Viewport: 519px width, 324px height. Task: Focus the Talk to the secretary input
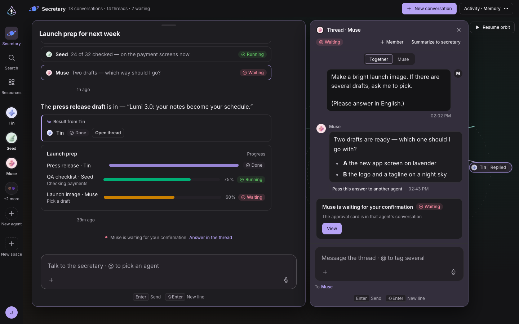tap(169, 266)
